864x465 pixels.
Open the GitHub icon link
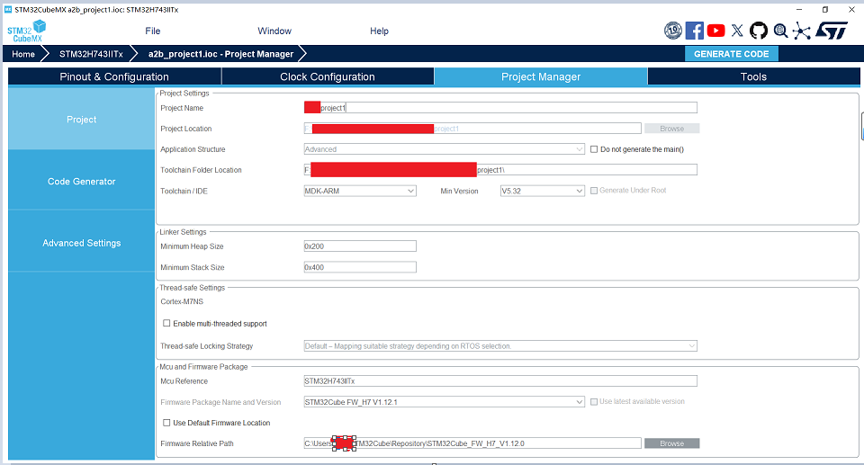[x=759, y=31]
